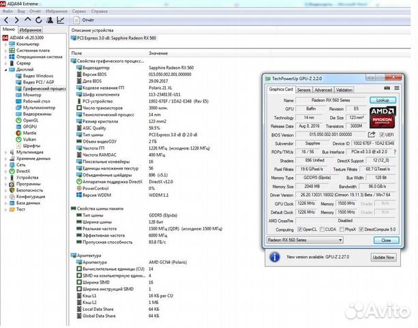Switch to the Избранное sidebar tab
This screenshot has width=418, height=328.
pos(31,30)
